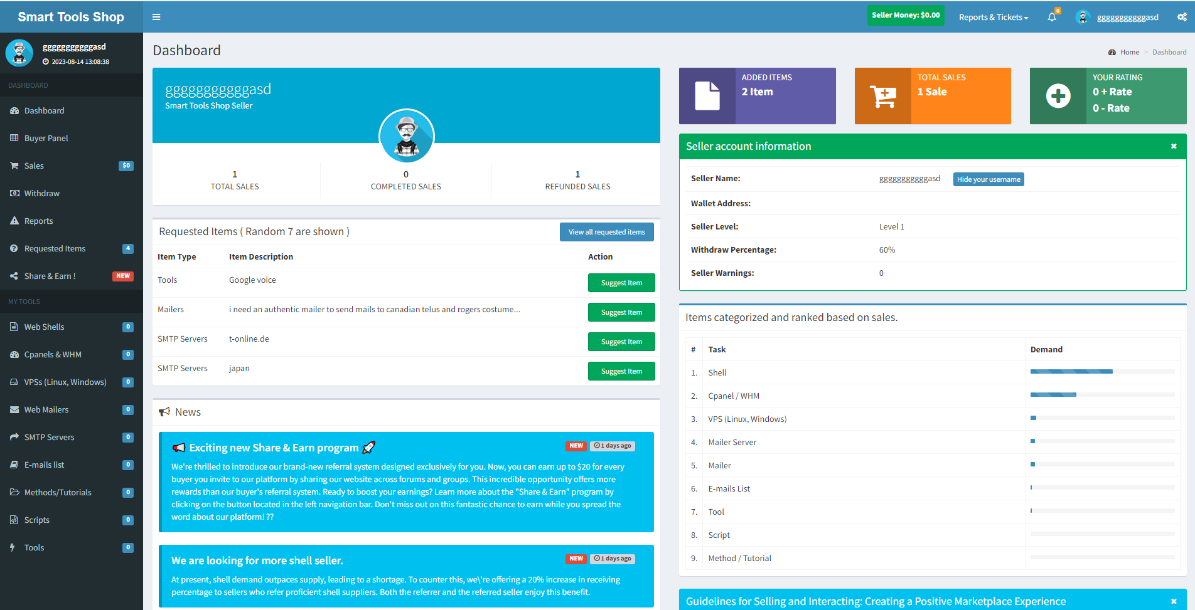Click the Level 1 seller level value
This screenshot has width=1195, height=610.
[x=892, y=227]
